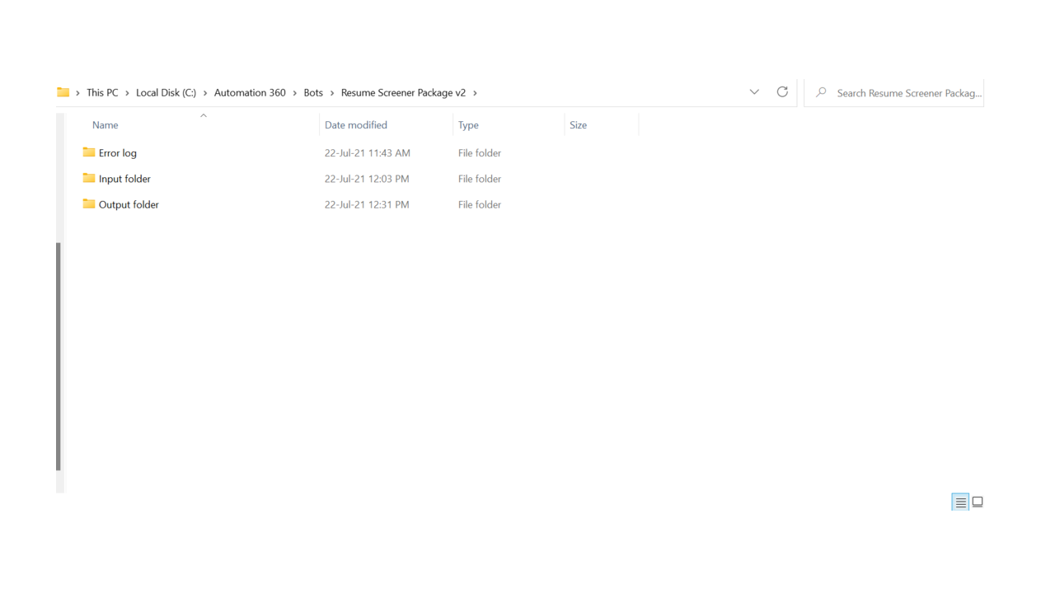
Task: Switch to large icons view layout
Action: pyautogui.click(x=978, y=502)
